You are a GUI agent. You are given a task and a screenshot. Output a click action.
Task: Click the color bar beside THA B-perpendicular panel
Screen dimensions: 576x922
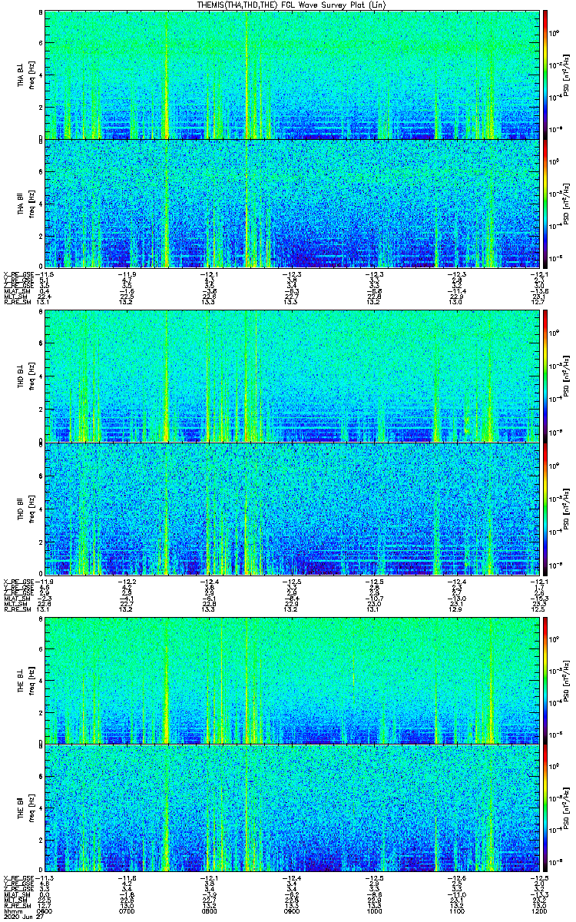point(546,75)
